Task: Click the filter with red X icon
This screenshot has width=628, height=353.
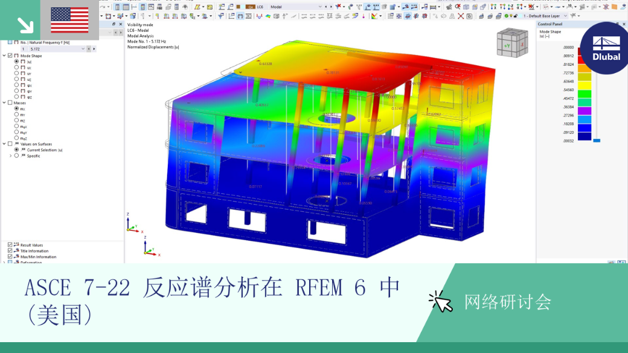Action: click(339, 7)
